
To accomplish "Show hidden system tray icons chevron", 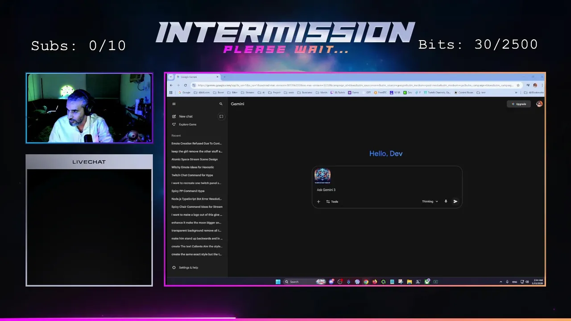I will (x=501, y=282).
